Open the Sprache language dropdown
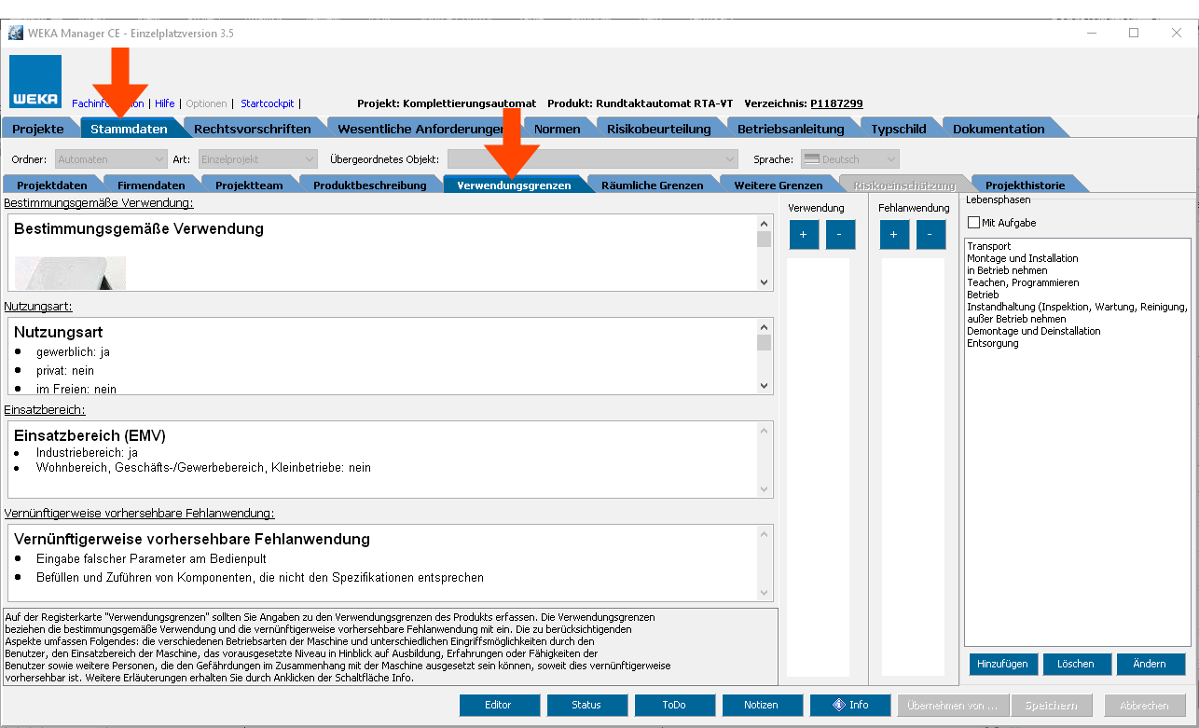This screenshot has width=1199, height=728. point(850,159)
